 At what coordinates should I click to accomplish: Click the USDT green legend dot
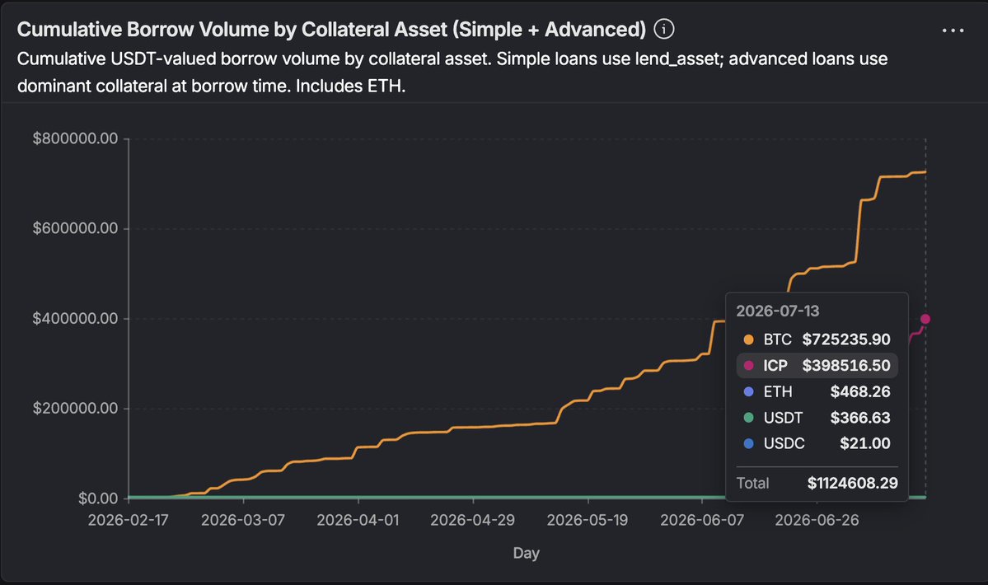[748, 418]
